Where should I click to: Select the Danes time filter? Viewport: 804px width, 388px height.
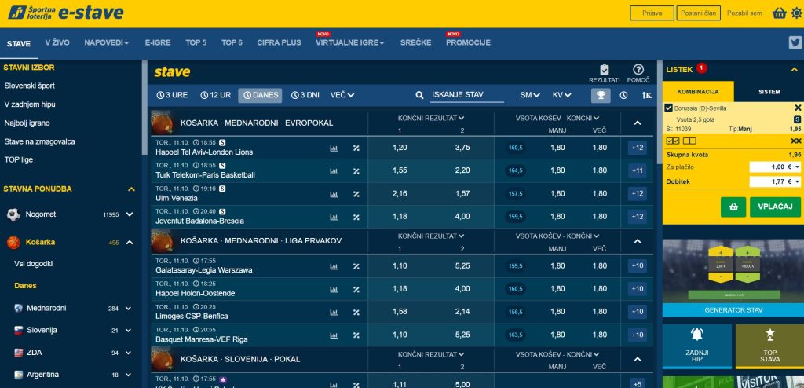[x=261, y=95]
